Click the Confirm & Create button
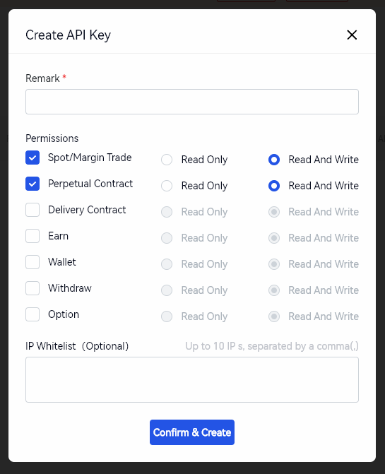This screenshot has width=385, height=474. tap(192, 432)
